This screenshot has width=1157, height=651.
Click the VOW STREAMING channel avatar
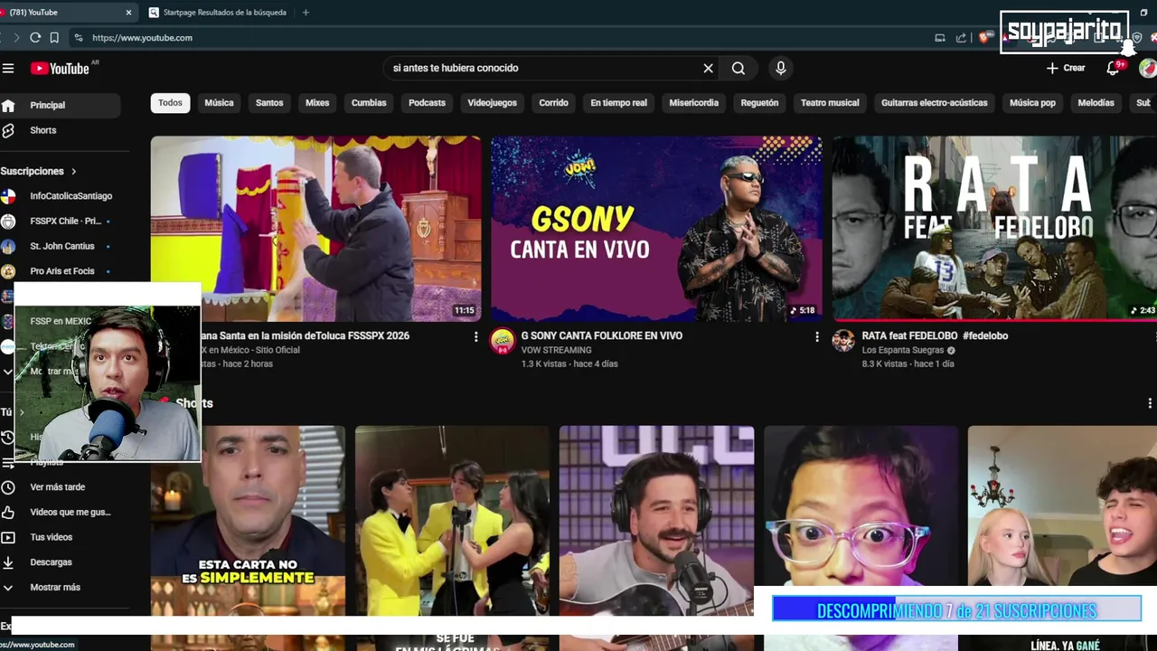[x=503, y=341]
